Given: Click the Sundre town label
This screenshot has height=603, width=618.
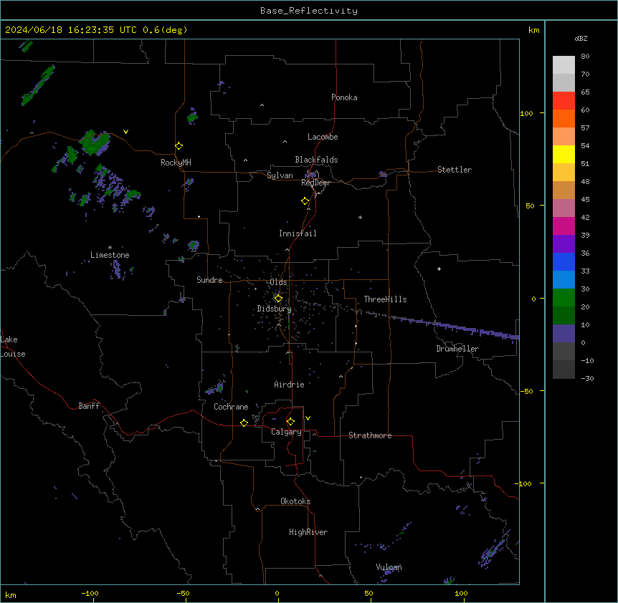Looking at the screenshot, I should point(209,280).
